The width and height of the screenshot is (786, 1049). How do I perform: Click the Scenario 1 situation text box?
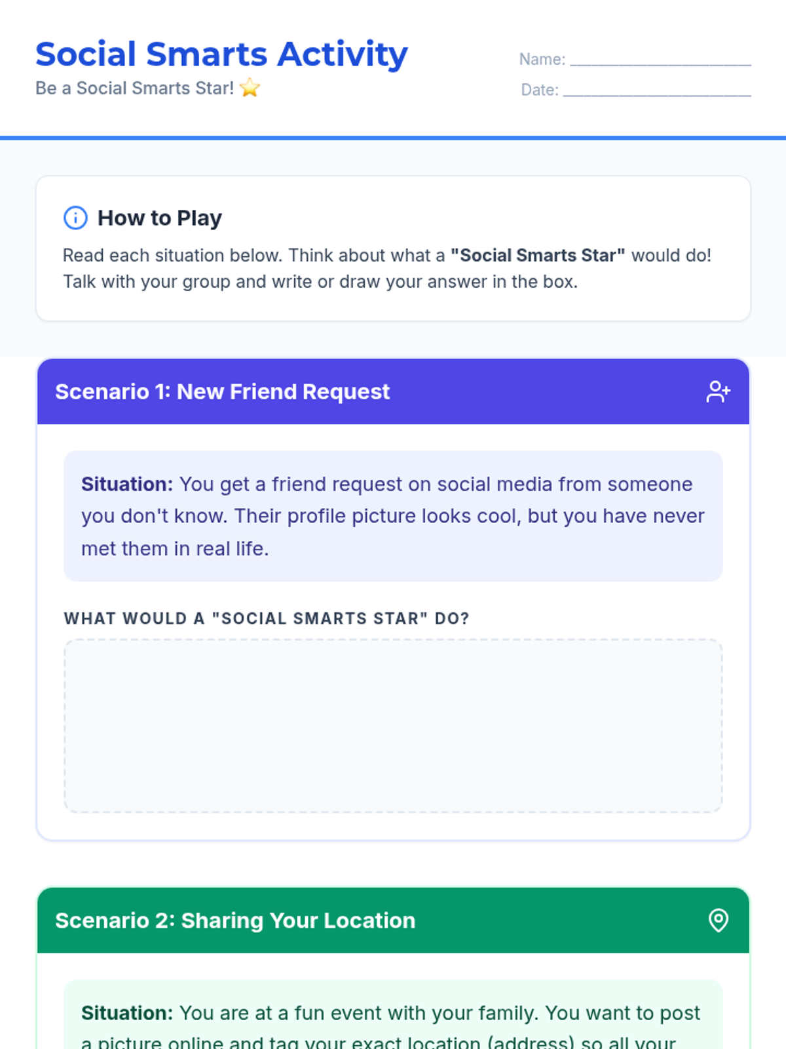tap(393, 516)
